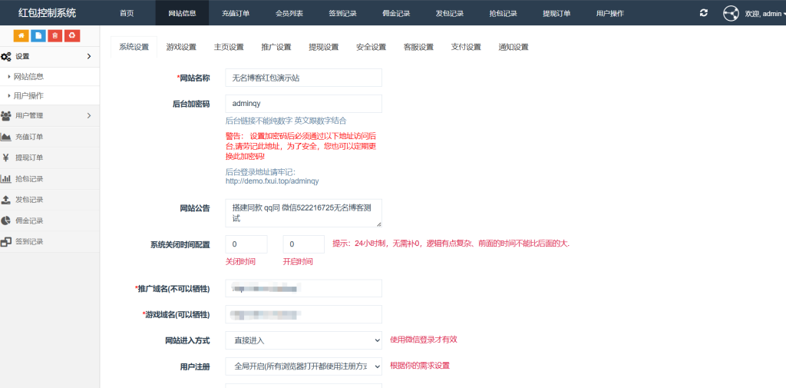Click the 后台加密码 input field
The image size is (786, 388).
(304, 104)
